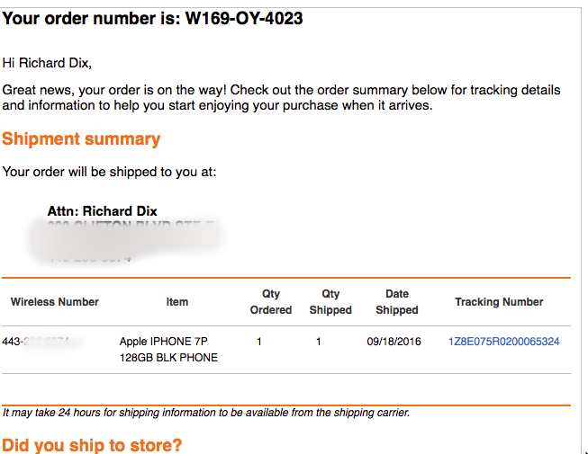Click the Wireless Number column header
This screenshot has height=454, width=588.
(x=55, y=302)
